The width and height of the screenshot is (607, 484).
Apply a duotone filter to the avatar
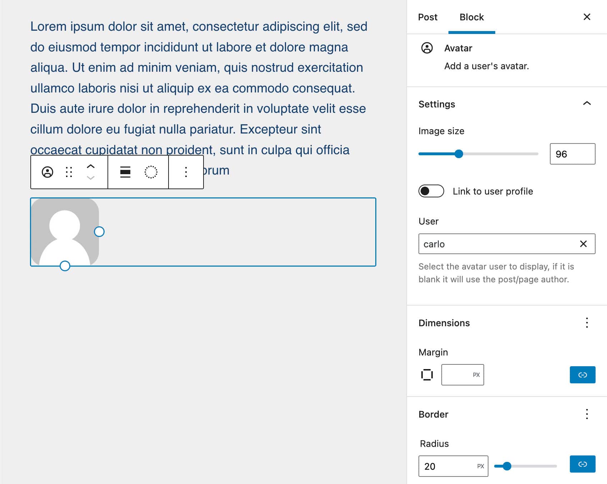tap(151, 172)
